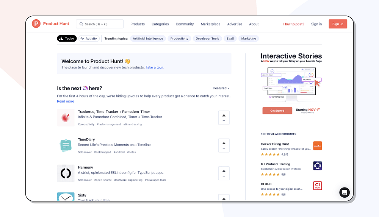Open the Sixty title link
The height and width of the screenshot is (217, 379).
coord(82,195)
